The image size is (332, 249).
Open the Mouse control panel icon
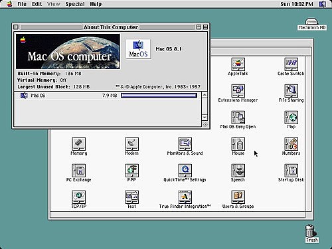238,144
